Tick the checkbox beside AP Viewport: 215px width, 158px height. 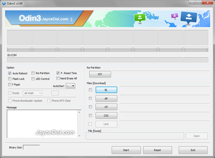click(90, 98)
